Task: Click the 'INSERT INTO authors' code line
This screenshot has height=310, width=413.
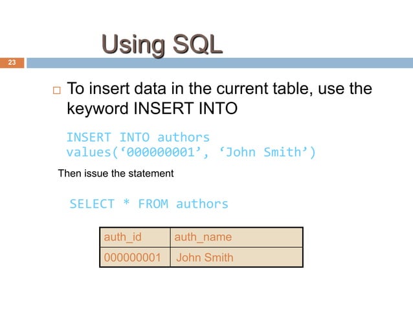Action: click(138, 137)
